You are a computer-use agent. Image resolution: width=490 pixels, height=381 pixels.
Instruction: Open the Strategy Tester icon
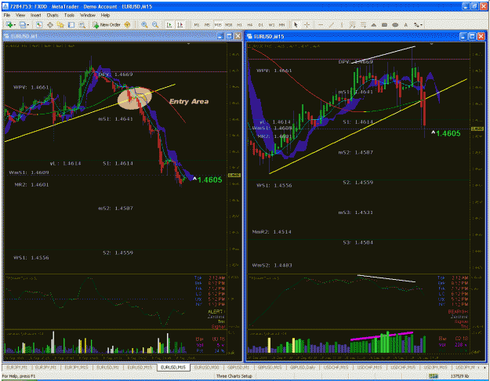82,24
